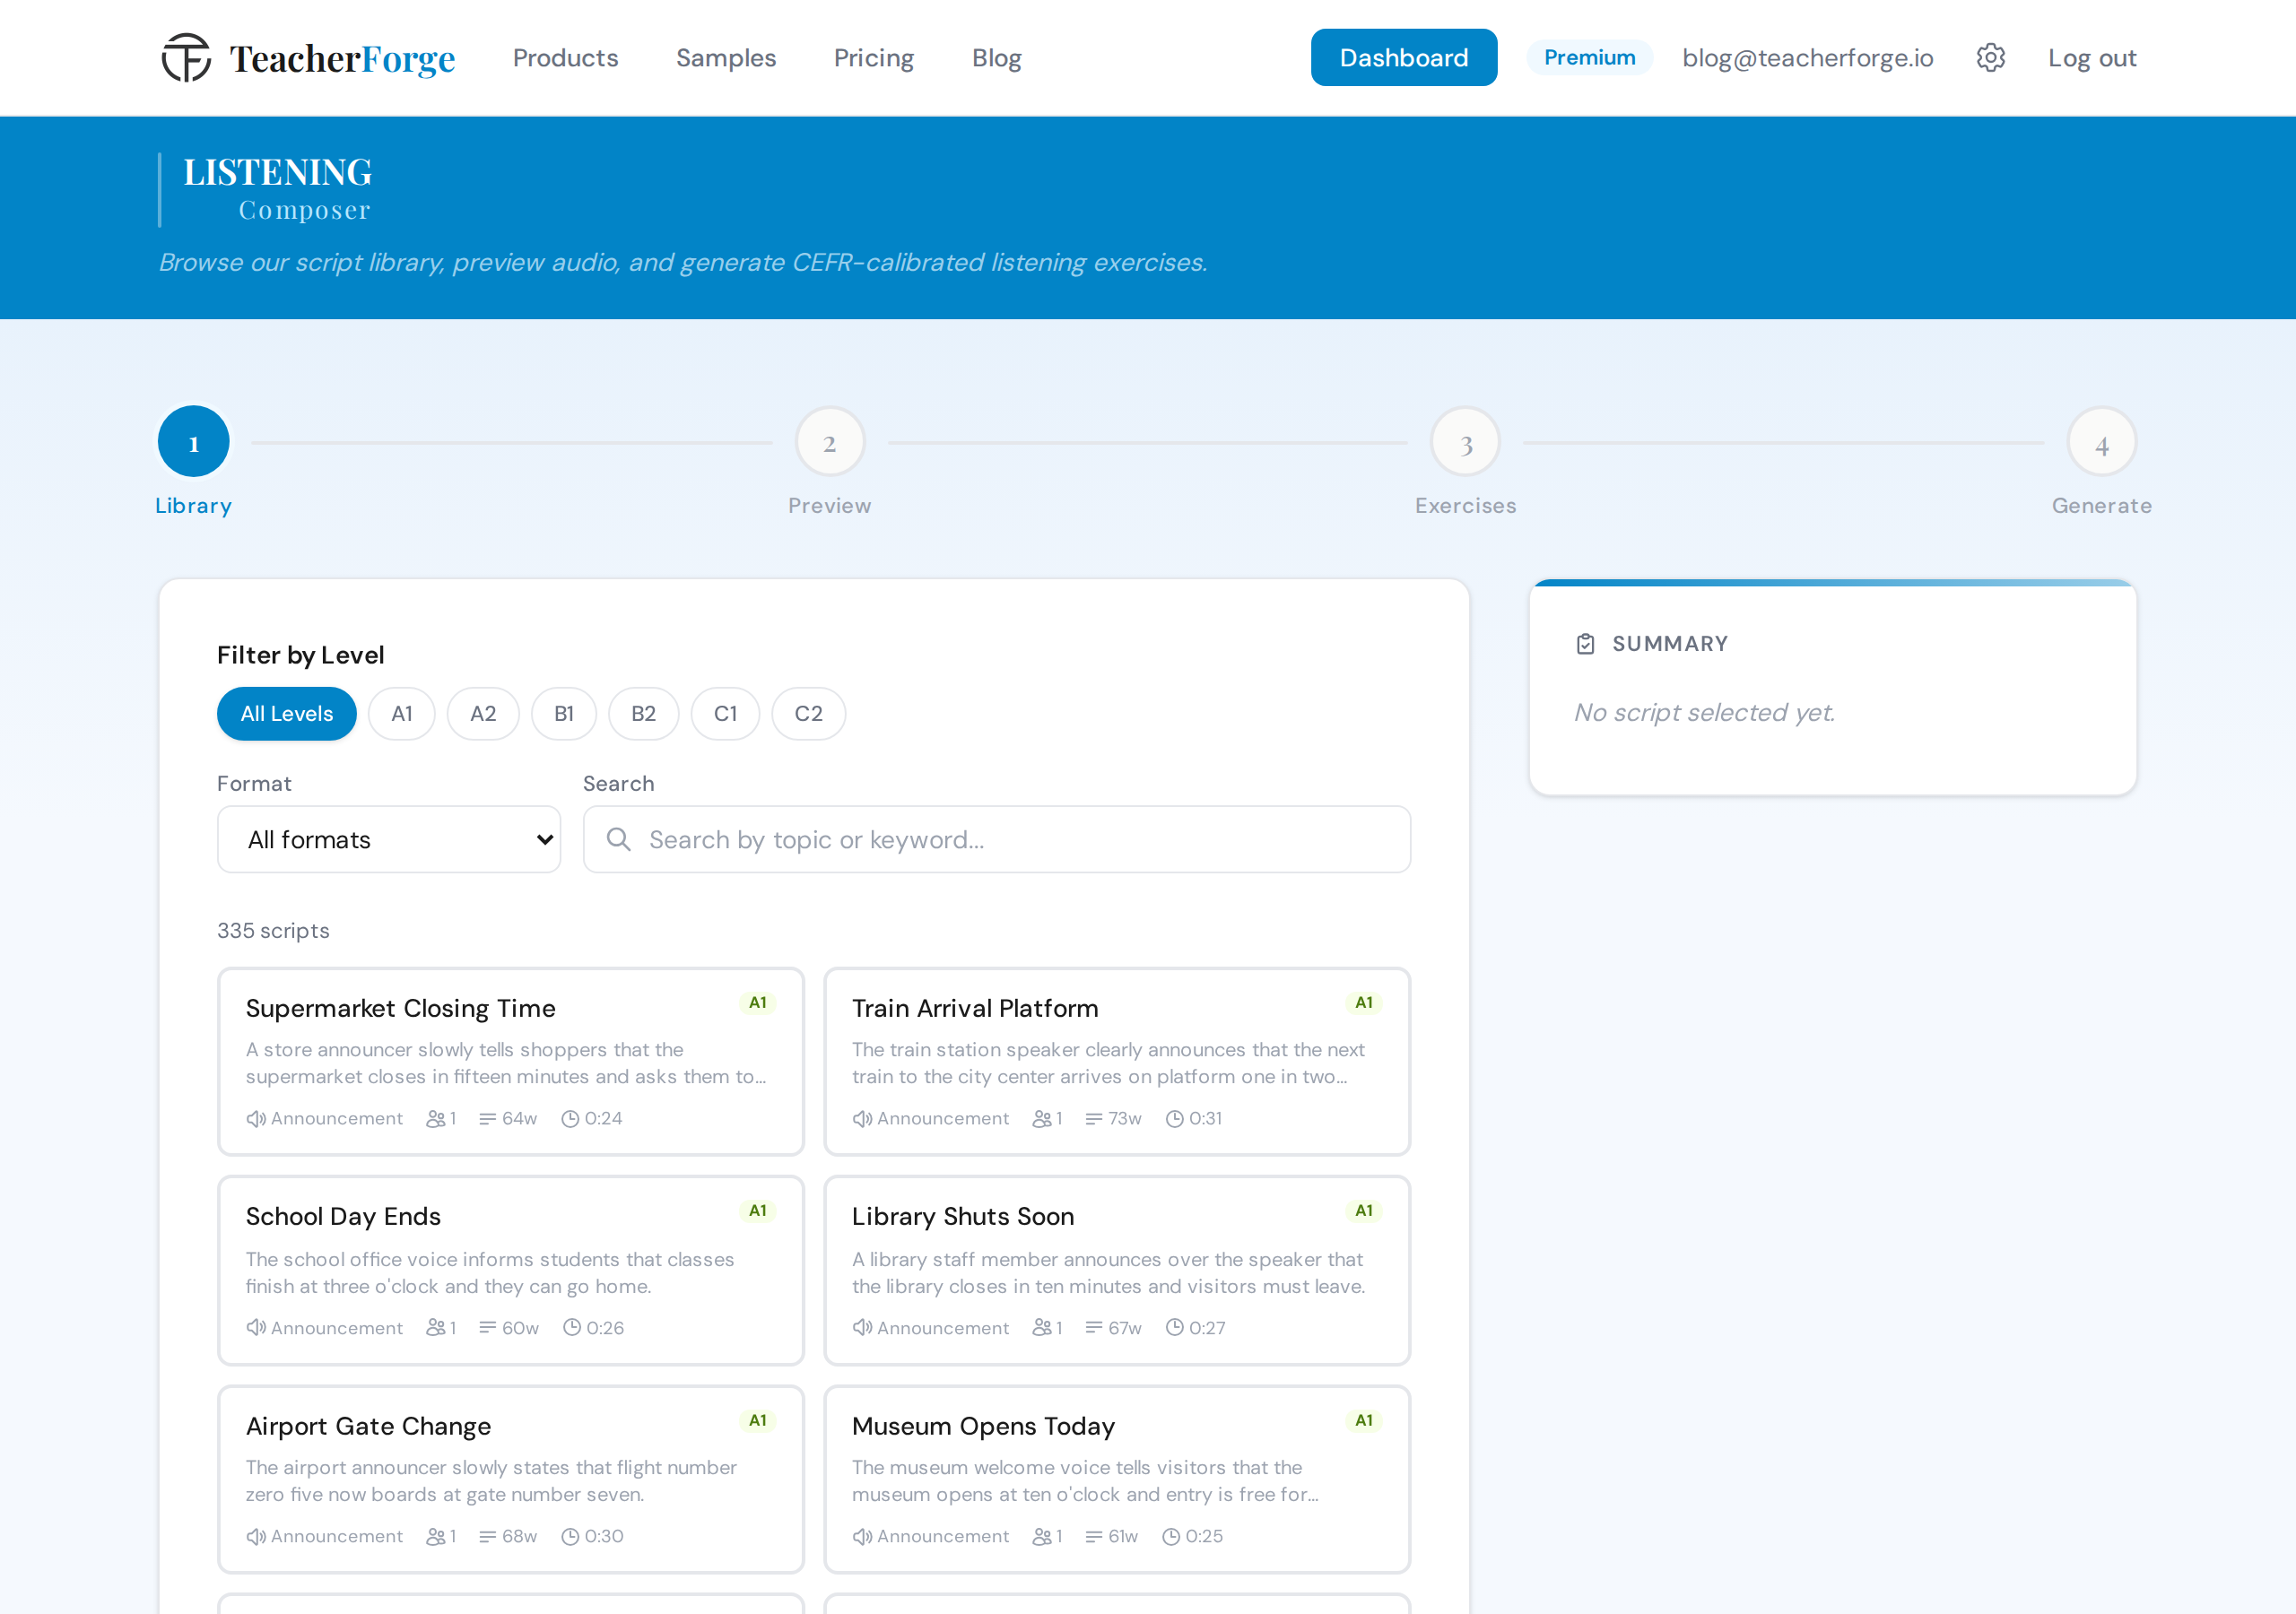This screenshot has height=1614, width=2296.
Task: Click word-count icon on Supermarket Closing Time card
Action: 487,1118
